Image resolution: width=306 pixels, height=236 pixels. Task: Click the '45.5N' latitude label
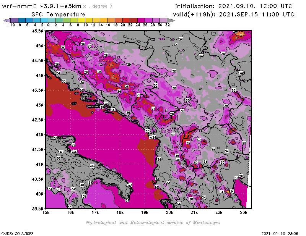point(37,31)
